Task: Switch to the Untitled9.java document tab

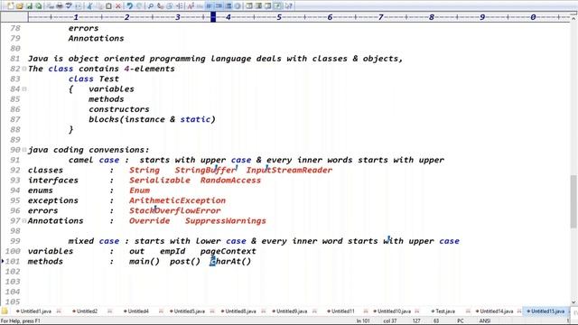Action: tap(292, 311)
